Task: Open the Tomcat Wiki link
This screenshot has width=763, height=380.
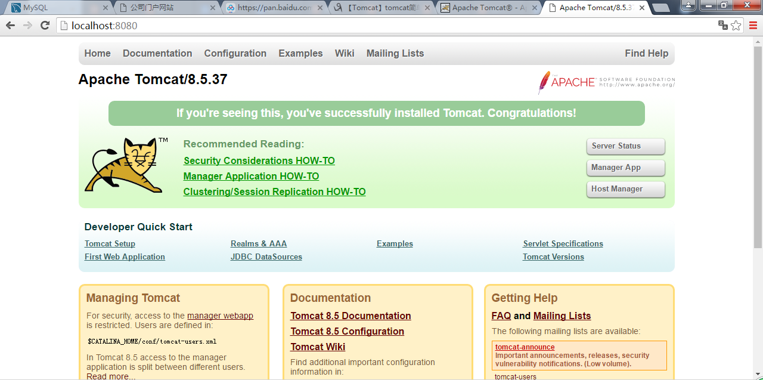Action: pos(318,347)
